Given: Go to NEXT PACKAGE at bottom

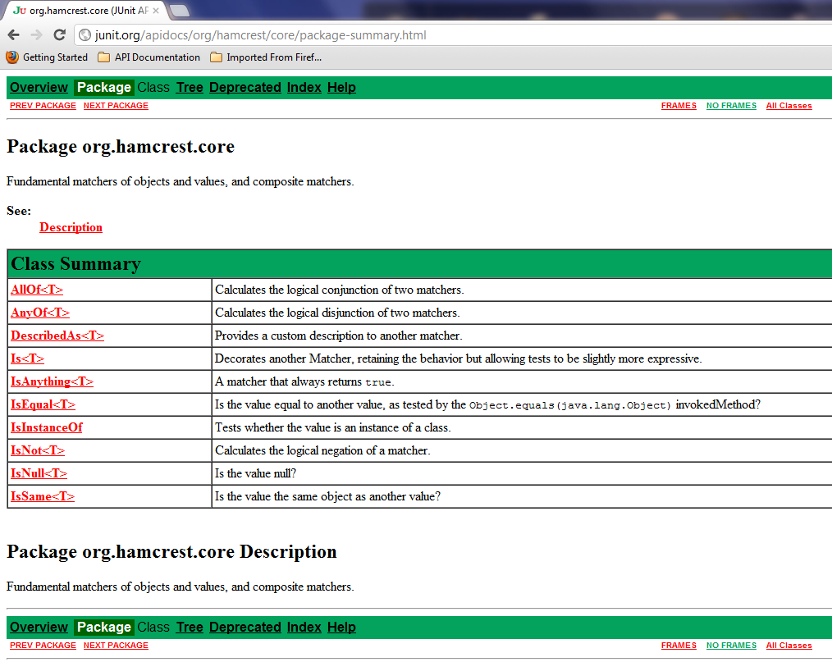Looking at the screenshot, I should pyautogui.click(x=116, y=645).
